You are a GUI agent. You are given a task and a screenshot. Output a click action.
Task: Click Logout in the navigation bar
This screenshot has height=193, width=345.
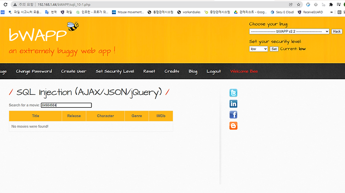point(213,71)
